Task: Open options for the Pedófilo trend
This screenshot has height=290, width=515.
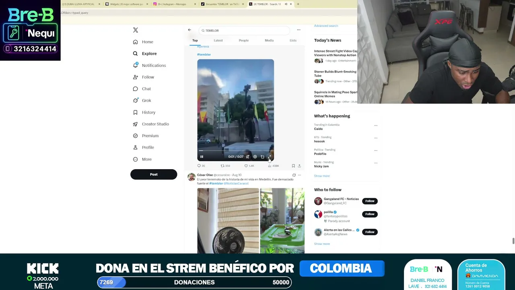Action: tap(376, 150)
